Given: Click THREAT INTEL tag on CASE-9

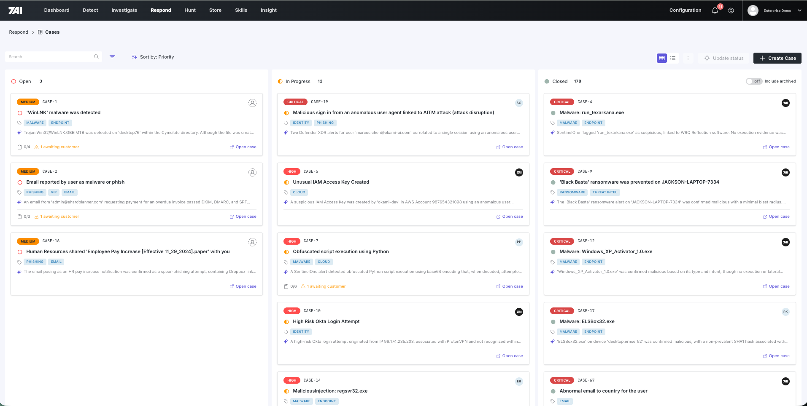Looking at the screenshot, I should point(605,192).
